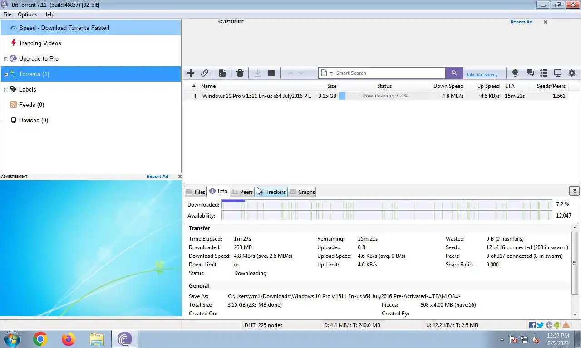This screenshot has width=581, height=348.
Task: Click the lightbulb help icon in toolbar
Action: [x=515, y=73]
